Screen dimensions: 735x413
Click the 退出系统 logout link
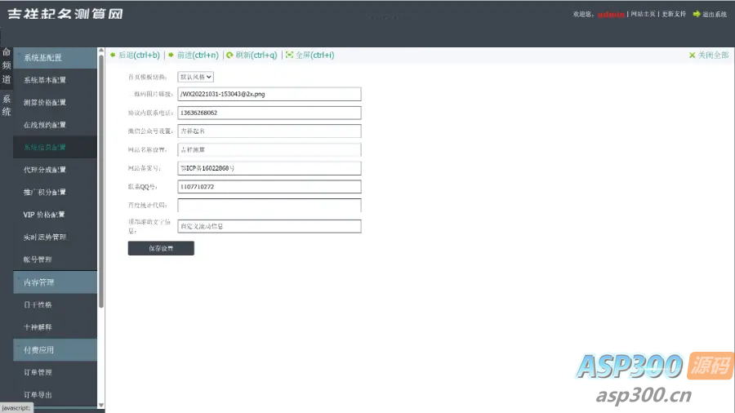click(715, 15)
